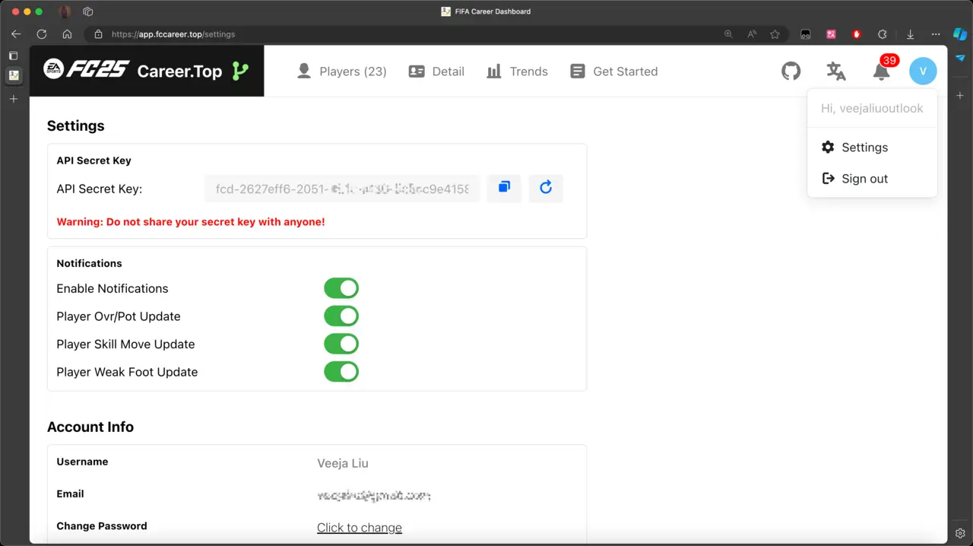The width and height of the screenshot is (973, 546).
Task: Open browser extensions puzzle icon
Action: (883, 34)
